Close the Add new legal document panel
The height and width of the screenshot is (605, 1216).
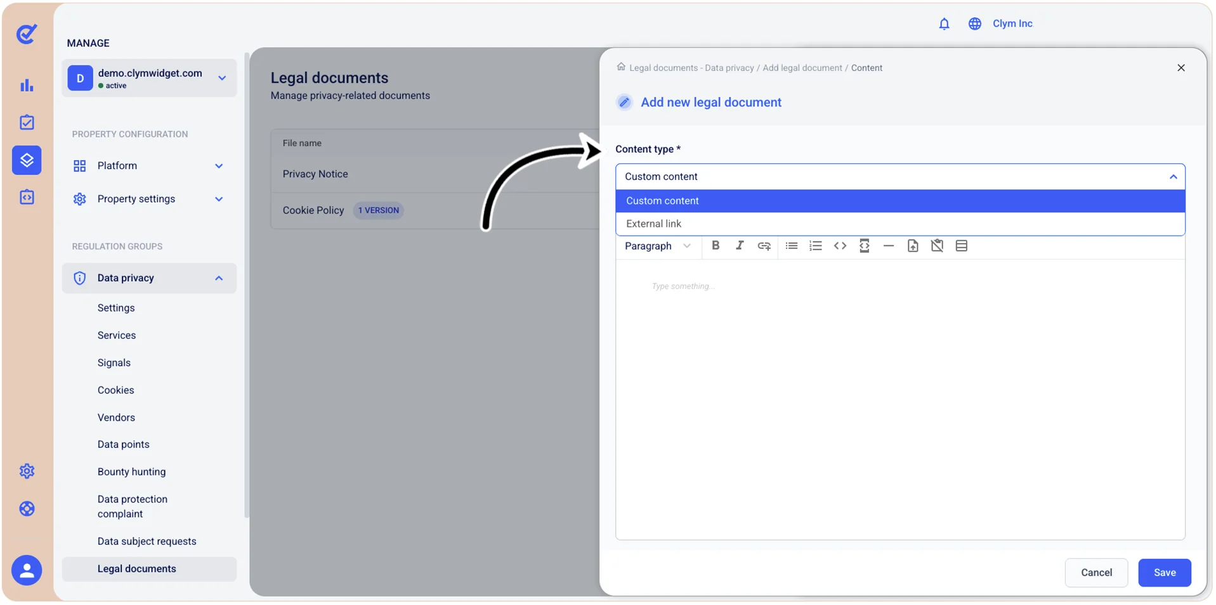[1181, 68]
